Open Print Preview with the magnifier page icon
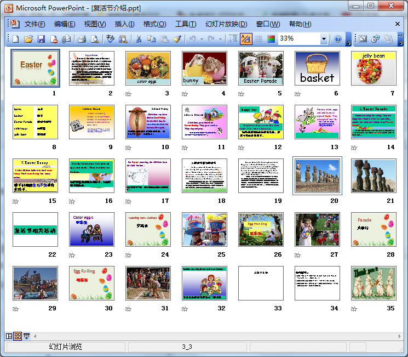The height and width of the screenshot is (357, 408). tap(95, 39)
